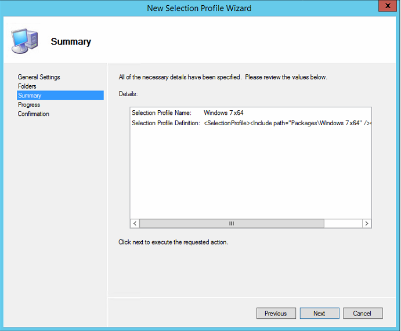
Task: Select the General Settings step
Action: click(x=39, y=77)
